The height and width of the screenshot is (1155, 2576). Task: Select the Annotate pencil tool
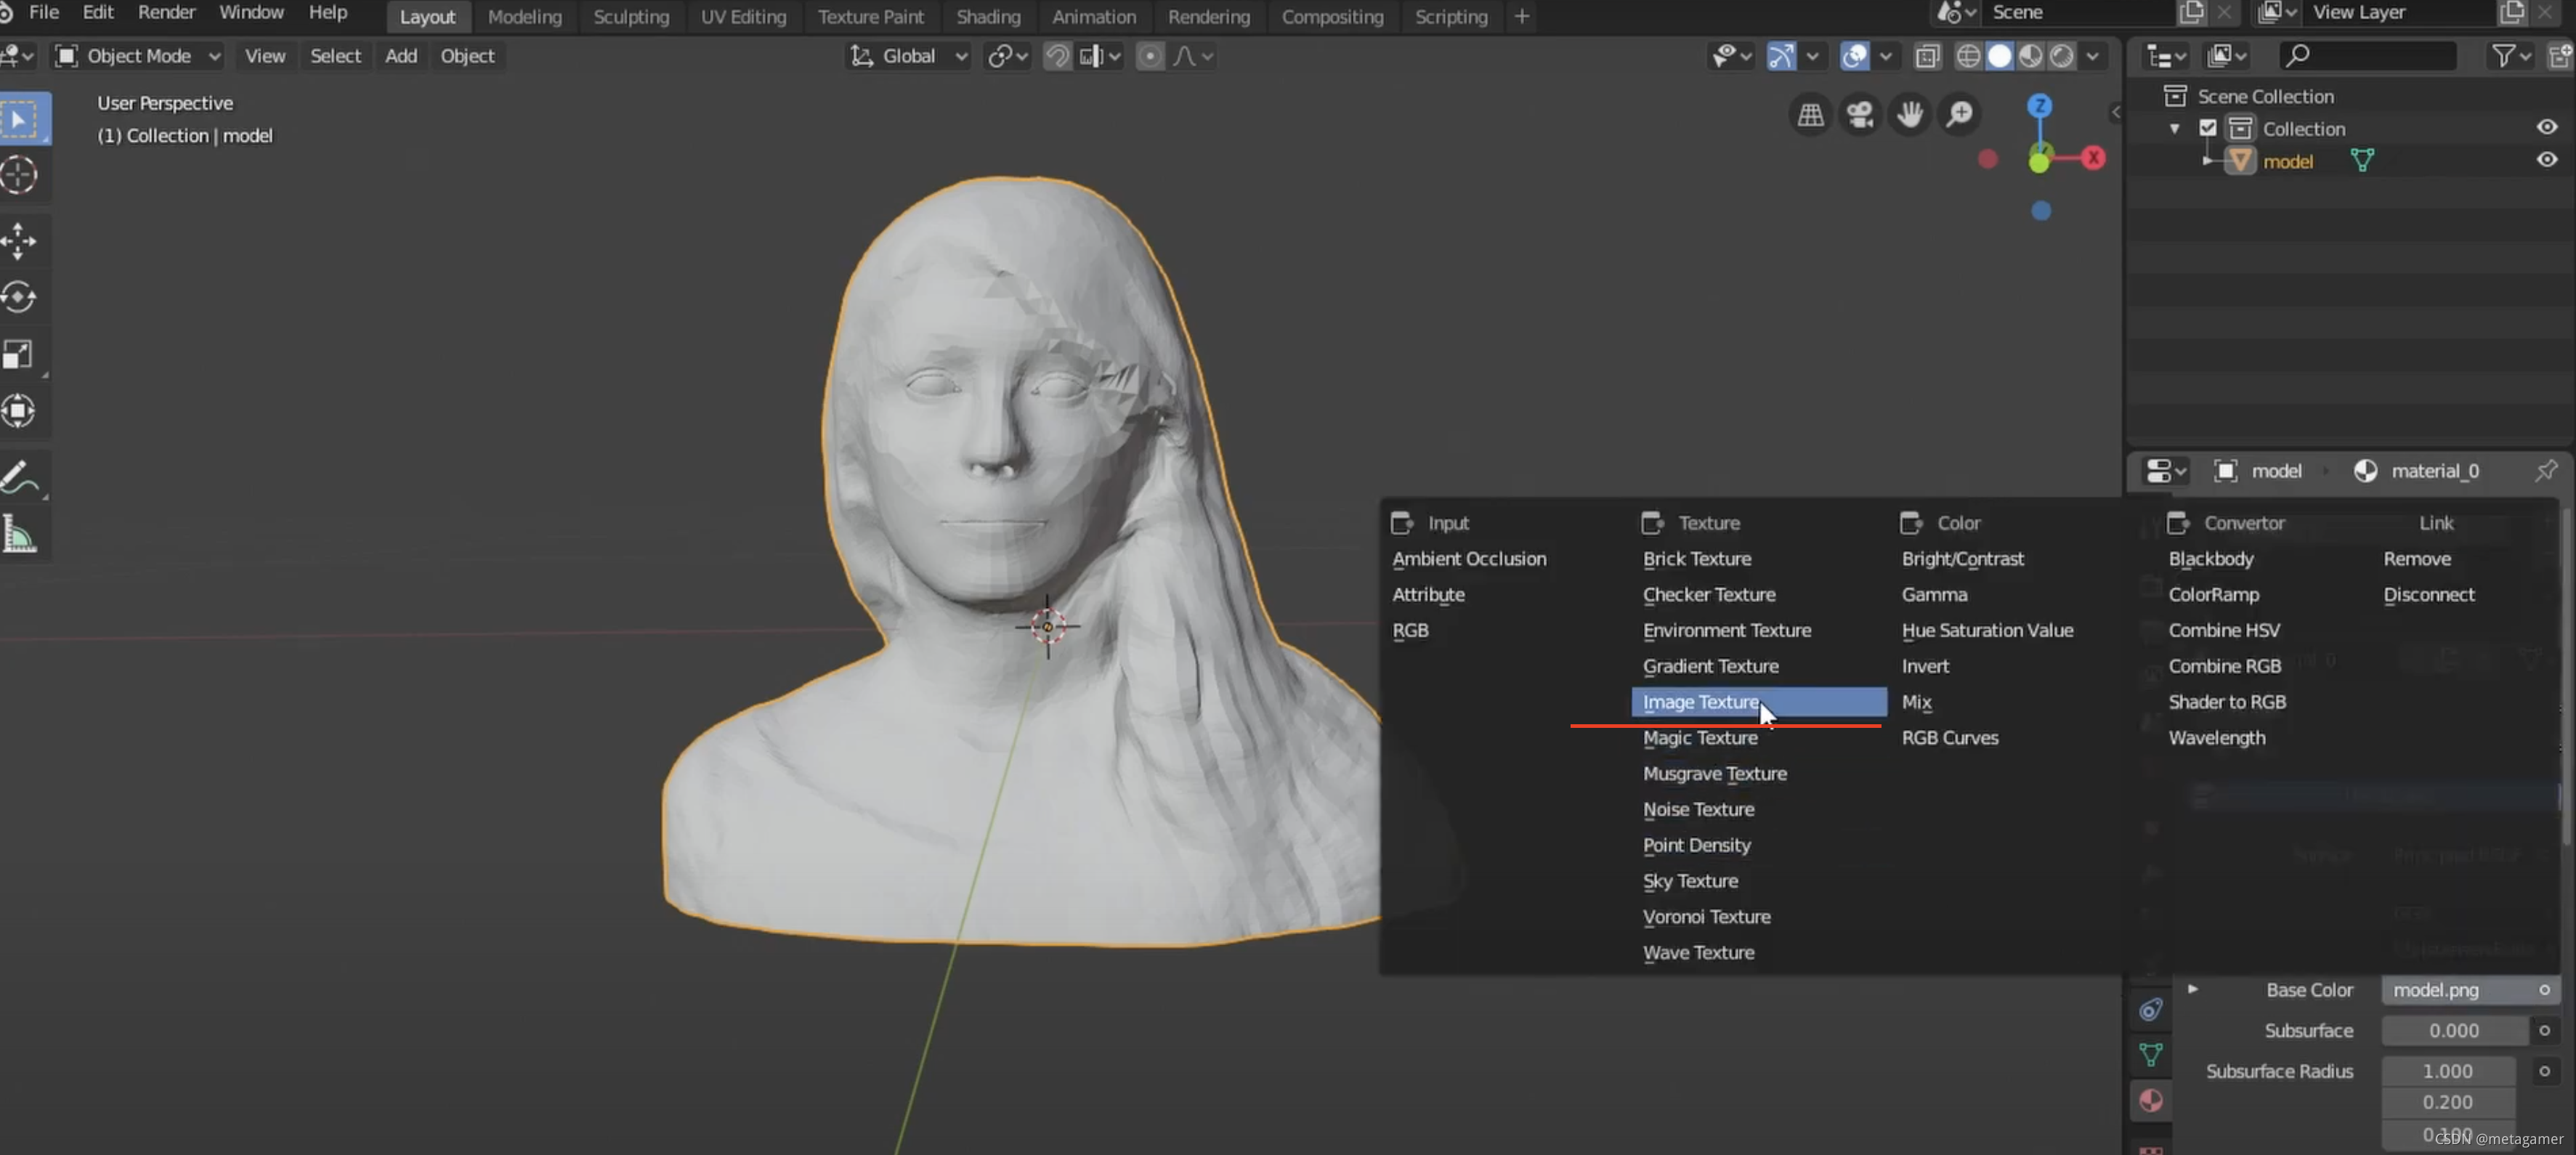pos(19,478)
